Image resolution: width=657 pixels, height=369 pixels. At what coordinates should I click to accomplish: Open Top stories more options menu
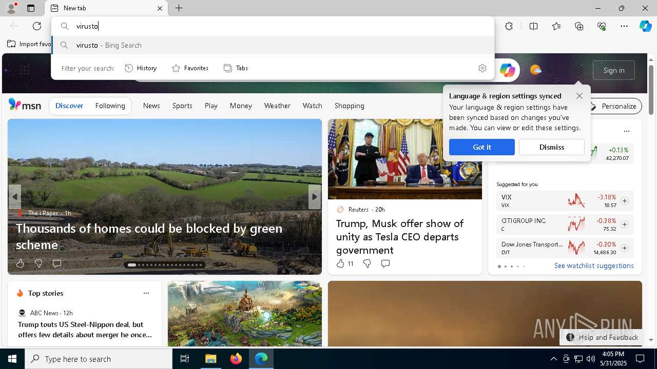pos(146,293)
